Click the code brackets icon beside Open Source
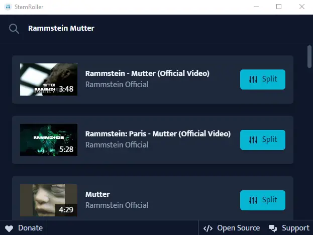 point(208,228)
